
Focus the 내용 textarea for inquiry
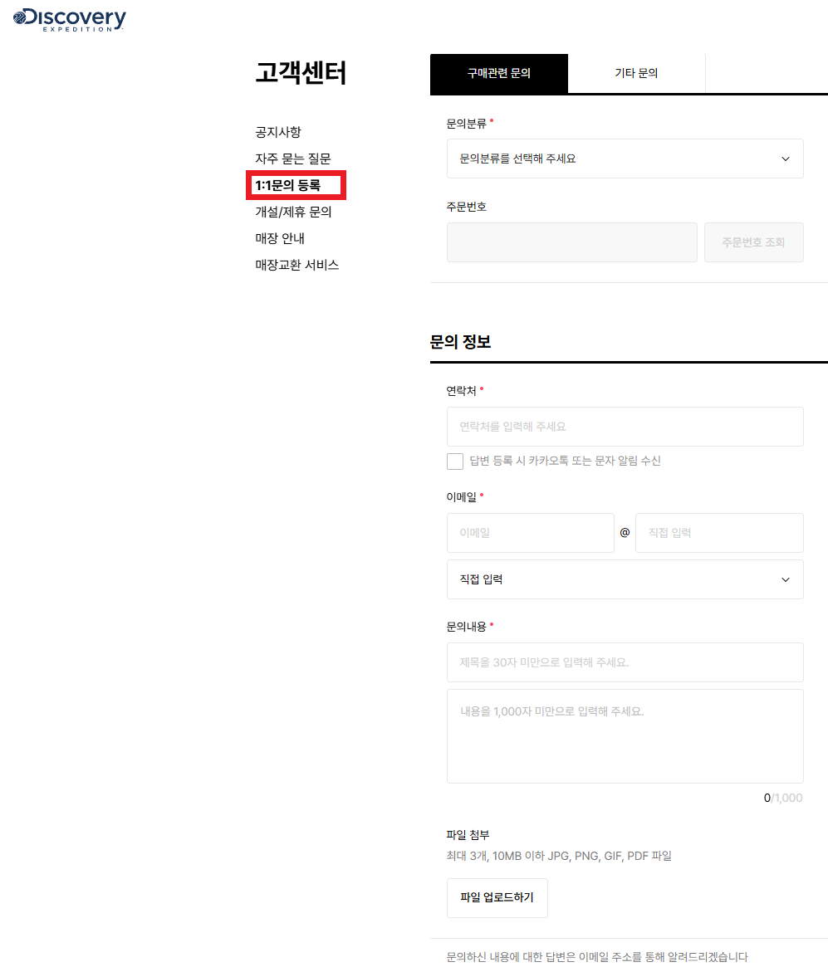[x=625, y=736]
